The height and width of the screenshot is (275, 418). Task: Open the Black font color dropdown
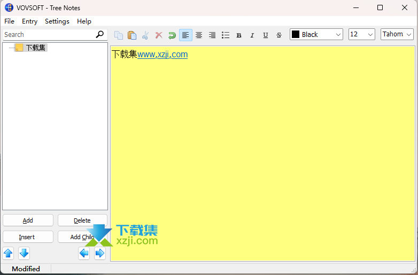point(316,34)
